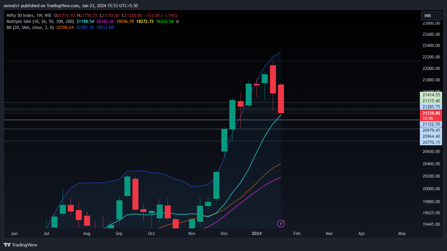Click the May label on time axis
The width and height of the screenshot is (447, 251).
pos(402,234)
